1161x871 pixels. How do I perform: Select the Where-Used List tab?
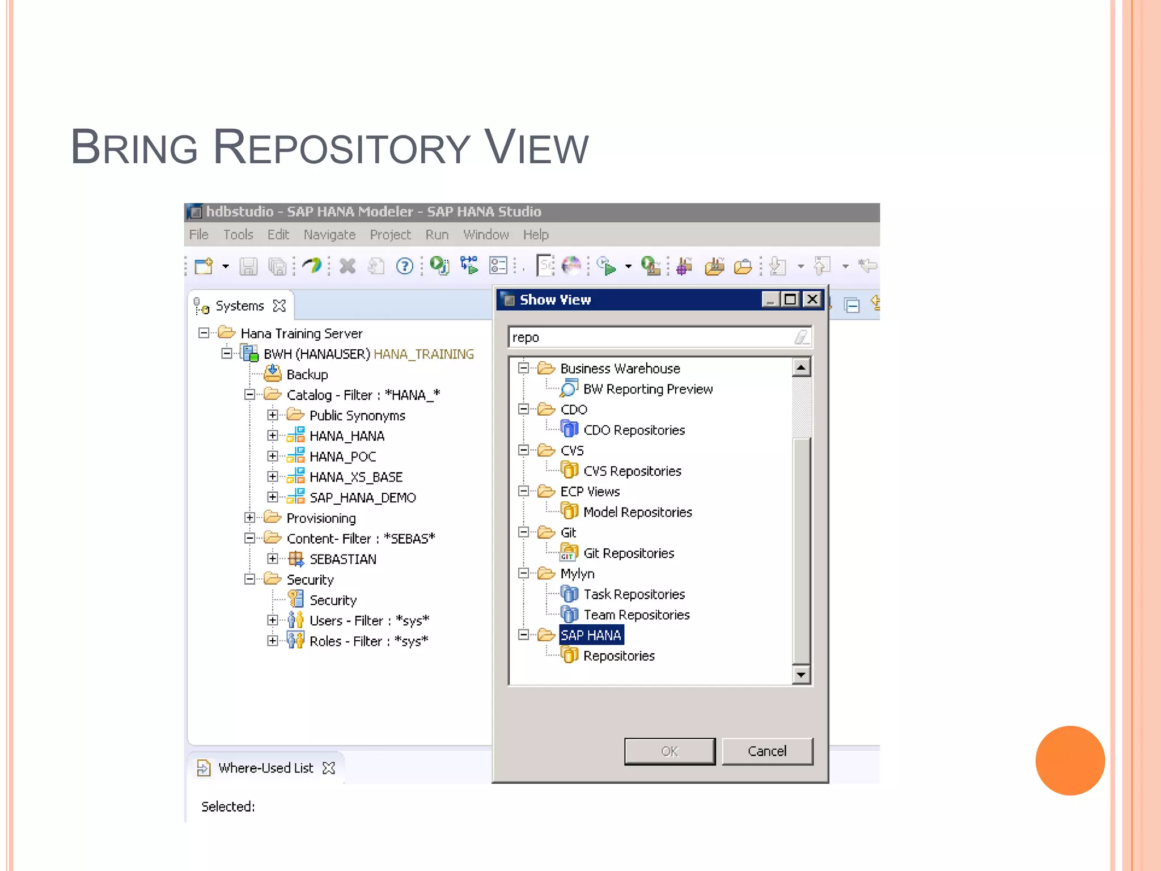pos(266,768)
